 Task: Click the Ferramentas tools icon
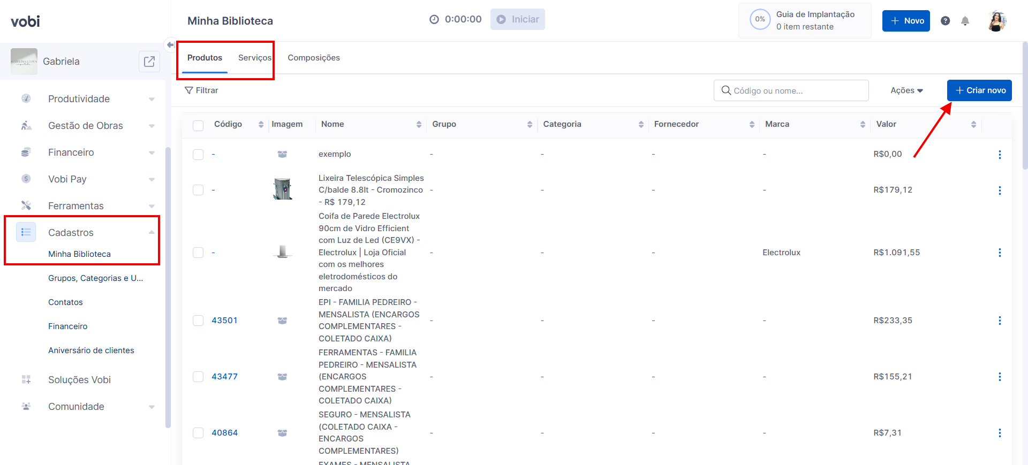pos(26,205)
